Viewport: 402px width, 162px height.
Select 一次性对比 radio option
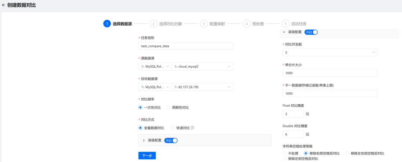tap(140, 107)
